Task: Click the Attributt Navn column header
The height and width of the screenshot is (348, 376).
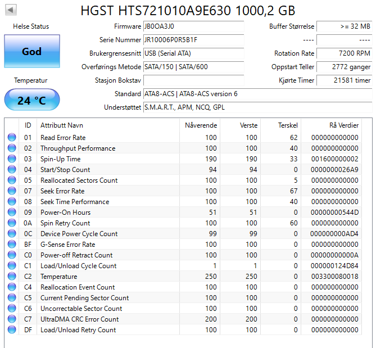Action: pyautogui.click(x=62, y=125)
